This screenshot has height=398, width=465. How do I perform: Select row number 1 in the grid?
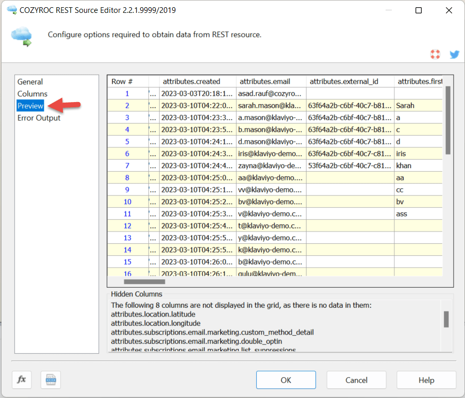click(127, 94)
